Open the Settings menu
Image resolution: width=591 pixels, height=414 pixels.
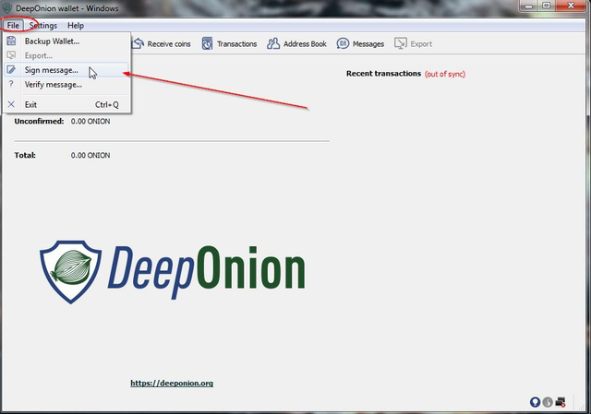click(x=43, y=26)
